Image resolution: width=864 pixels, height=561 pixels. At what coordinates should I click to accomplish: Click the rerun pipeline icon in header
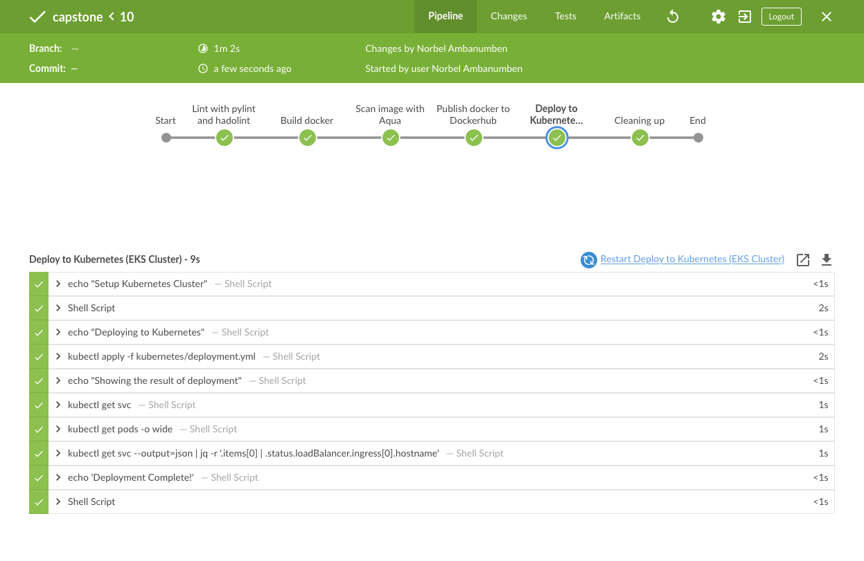tap(672, 17)
